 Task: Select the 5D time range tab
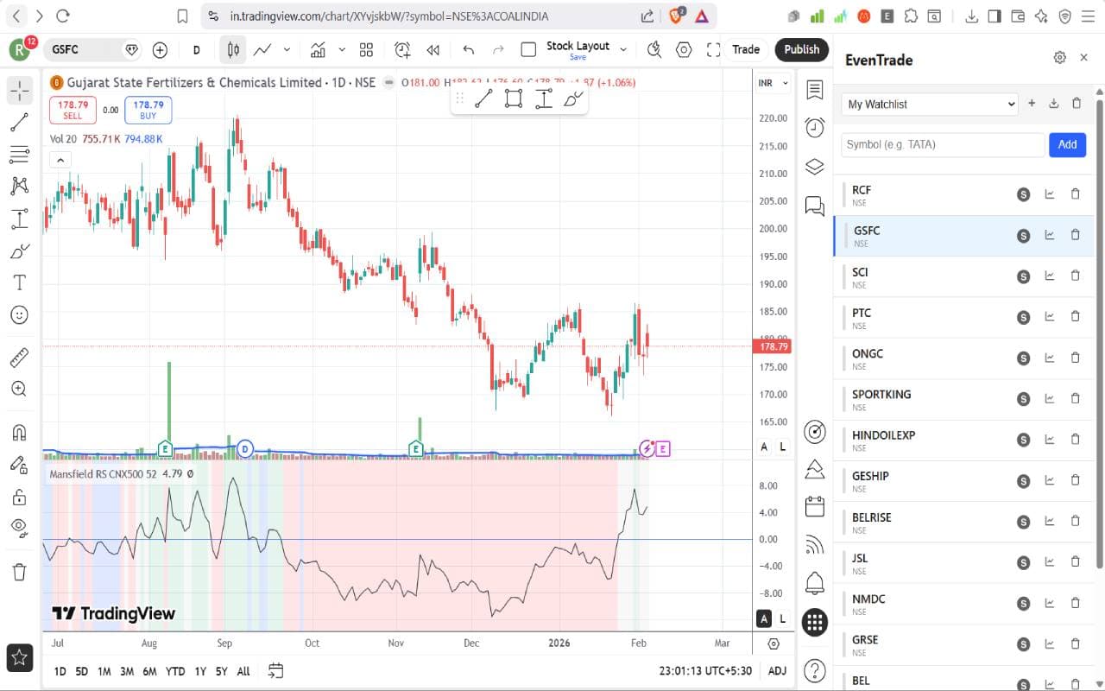point(81,671)
